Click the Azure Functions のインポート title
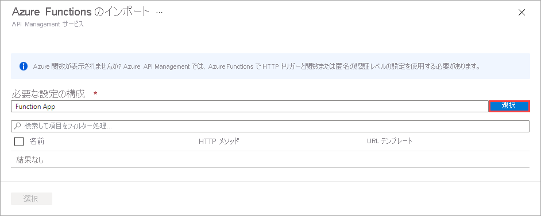 81,12
